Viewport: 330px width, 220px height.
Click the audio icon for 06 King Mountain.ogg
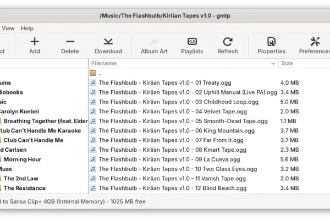coord(93,130)
